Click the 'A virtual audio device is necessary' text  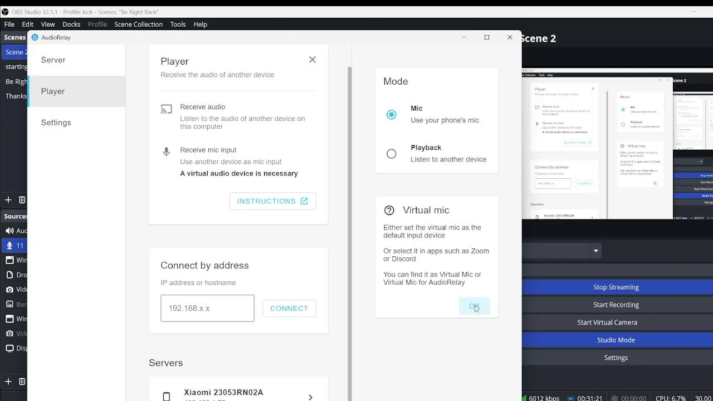[239, 173]
